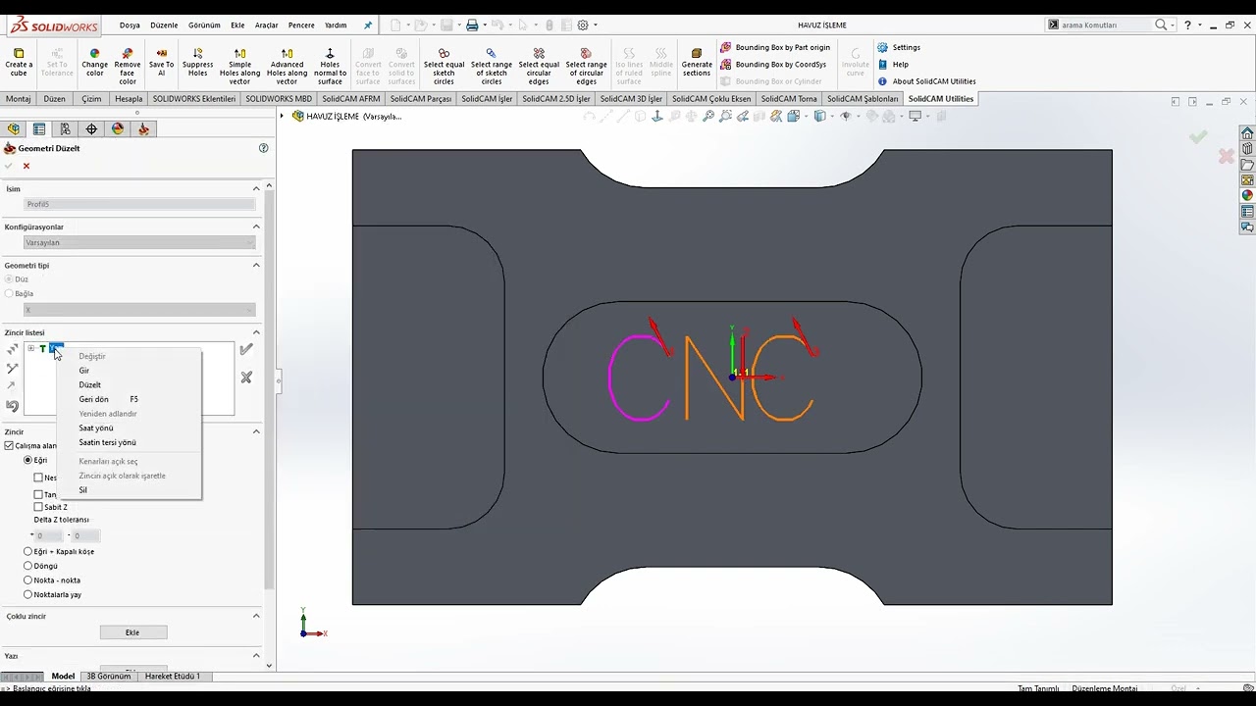Toggle the Sabit Z checkbox
Screen dimensions: 1256x706
coord(38,508)
